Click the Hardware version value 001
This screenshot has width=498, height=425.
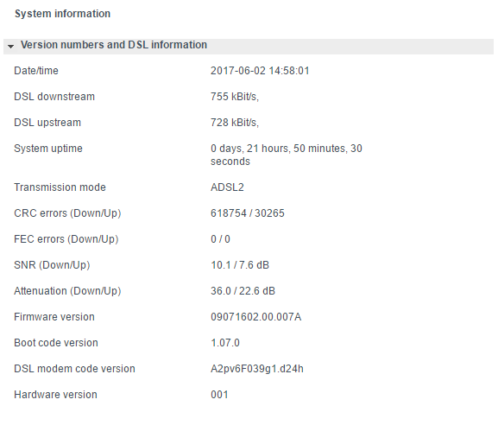(219, 395)
